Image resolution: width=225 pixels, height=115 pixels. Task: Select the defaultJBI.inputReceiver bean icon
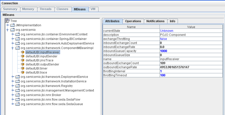pyautogui.click(x=23, y=52)
